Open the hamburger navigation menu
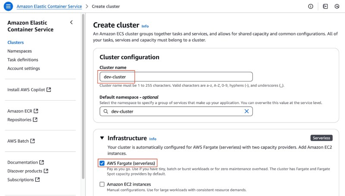Screen dimensions: 345x196 [x=8, y=6]
